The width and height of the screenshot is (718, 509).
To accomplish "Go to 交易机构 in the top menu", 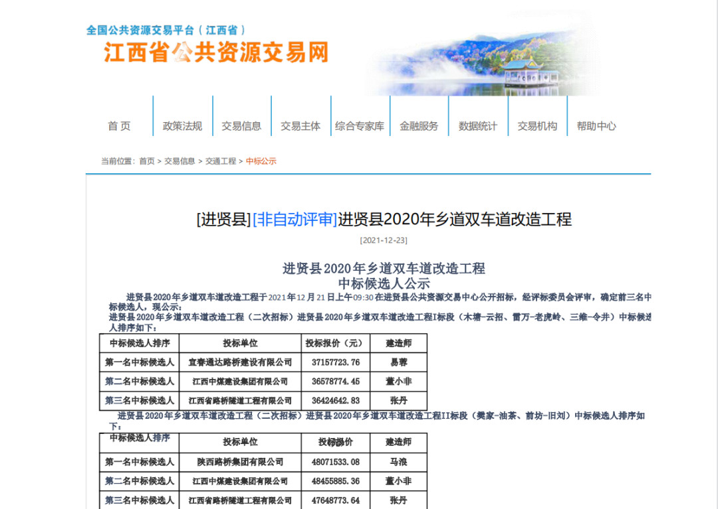I will click(537, 126).
